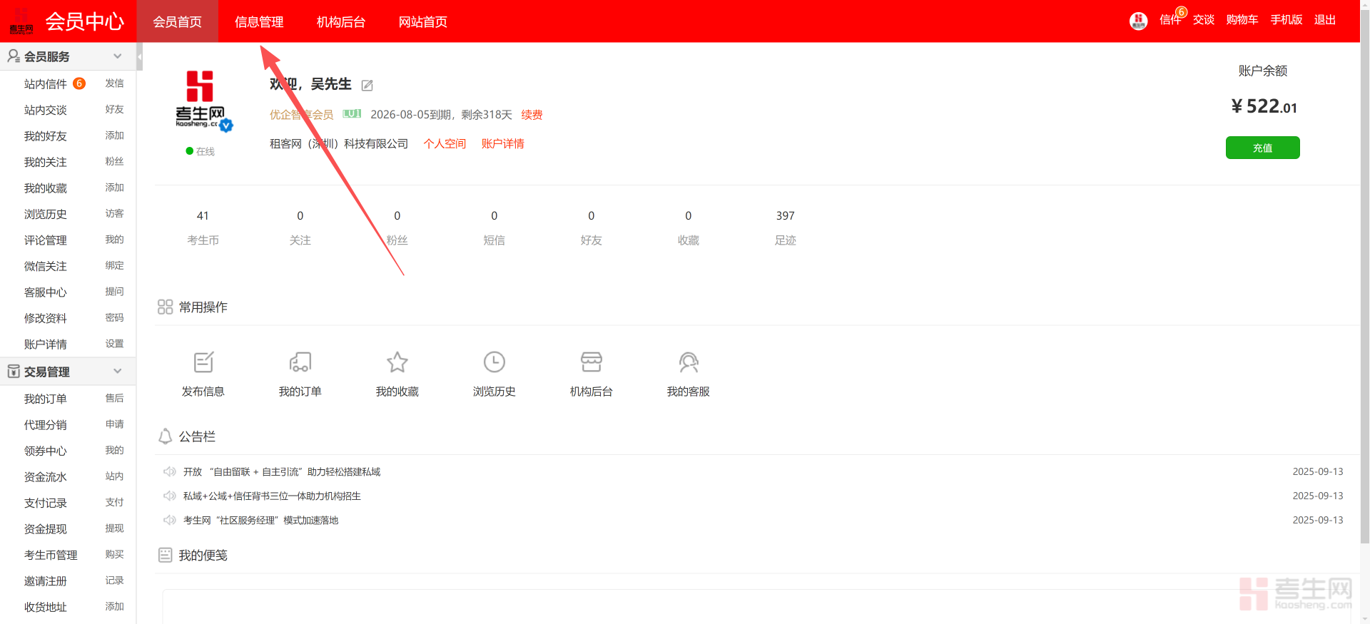Open the 网站首页 top menu
This screenshot has width=1370, height=624.
[x=422, y=22]
